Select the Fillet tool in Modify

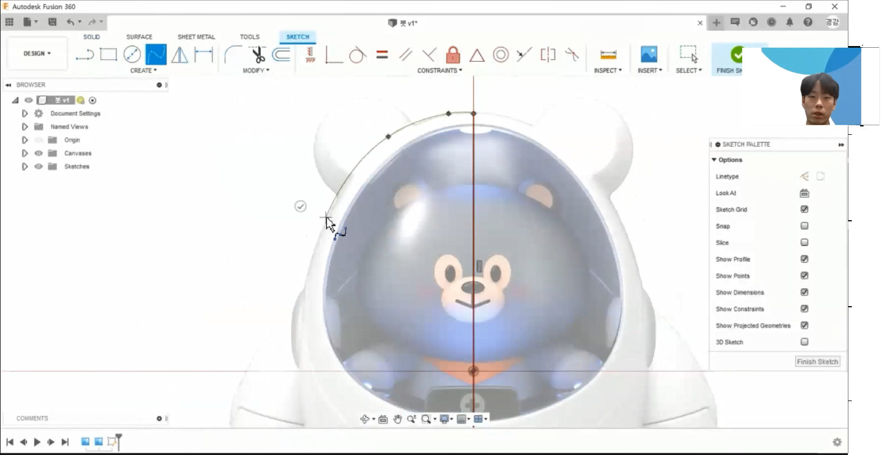click(x=233, y=54)
